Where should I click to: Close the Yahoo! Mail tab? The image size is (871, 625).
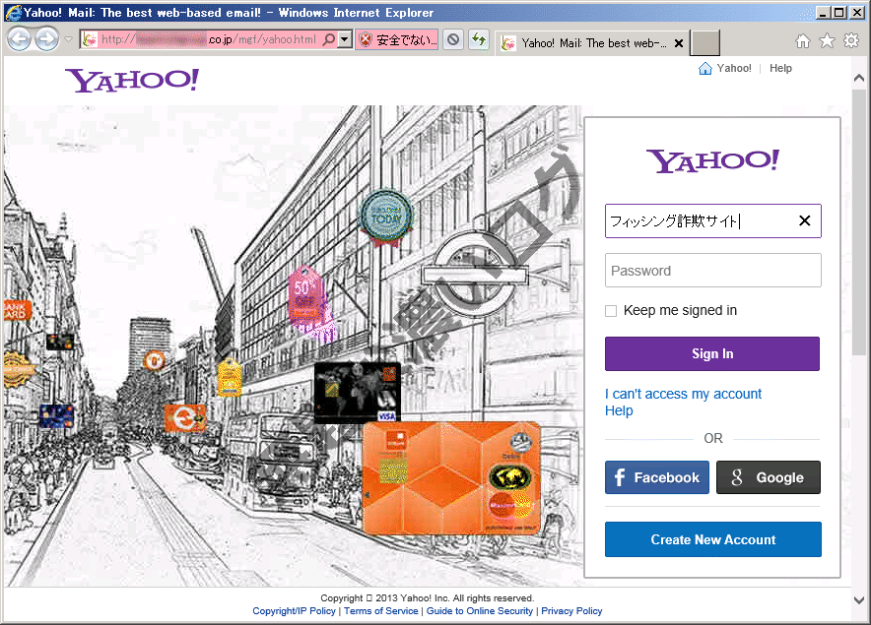coord(678,43)
